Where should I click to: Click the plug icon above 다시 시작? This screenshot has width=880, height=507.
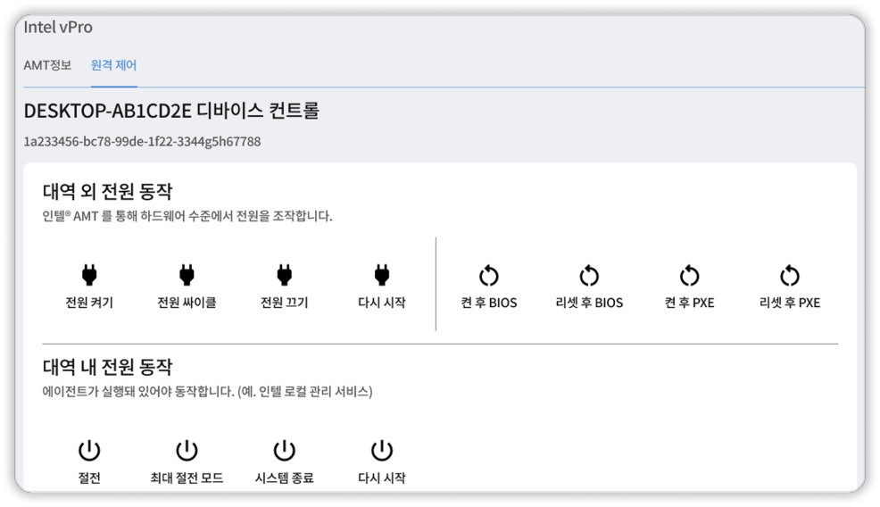coord(382,272)
